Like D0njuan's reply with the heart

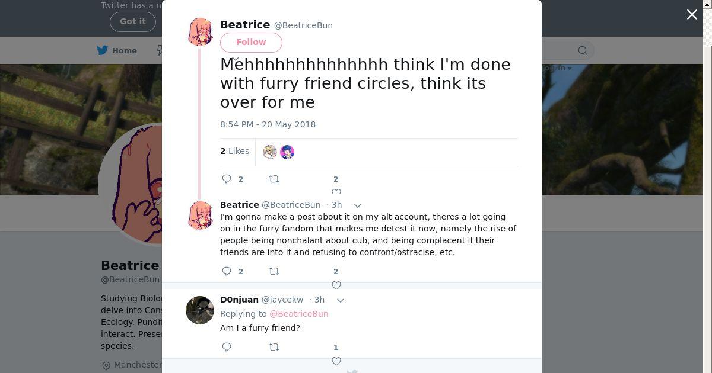point(336,361)
